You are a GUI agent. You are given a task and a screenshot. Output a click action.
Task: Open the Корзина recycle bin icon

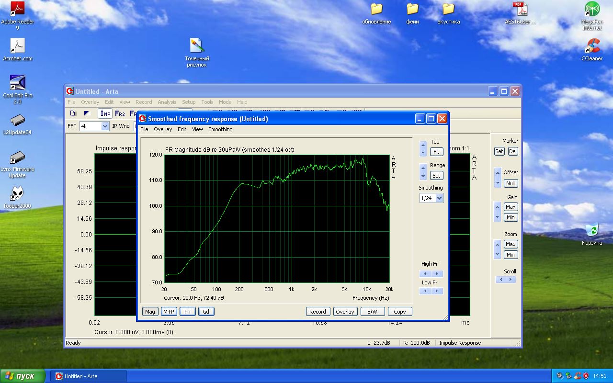coord(592,234)
